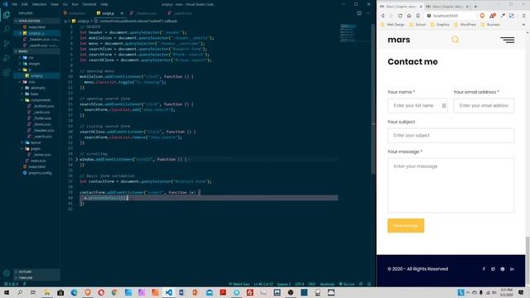Viewport: 530px width, 298px height.
Task: Click the CRLF end-of-line indicator
Action: pos(311,284)
